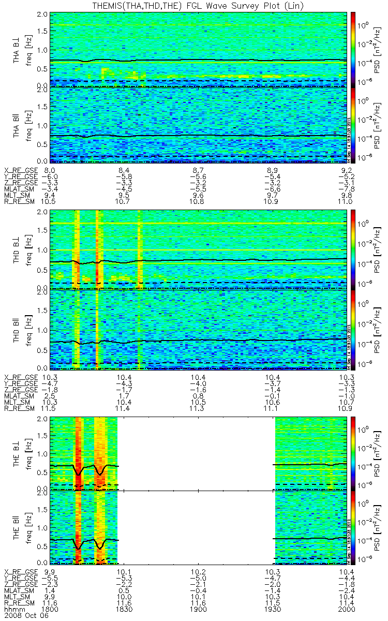Click the '1800' time tick label

tap(50, 610)
